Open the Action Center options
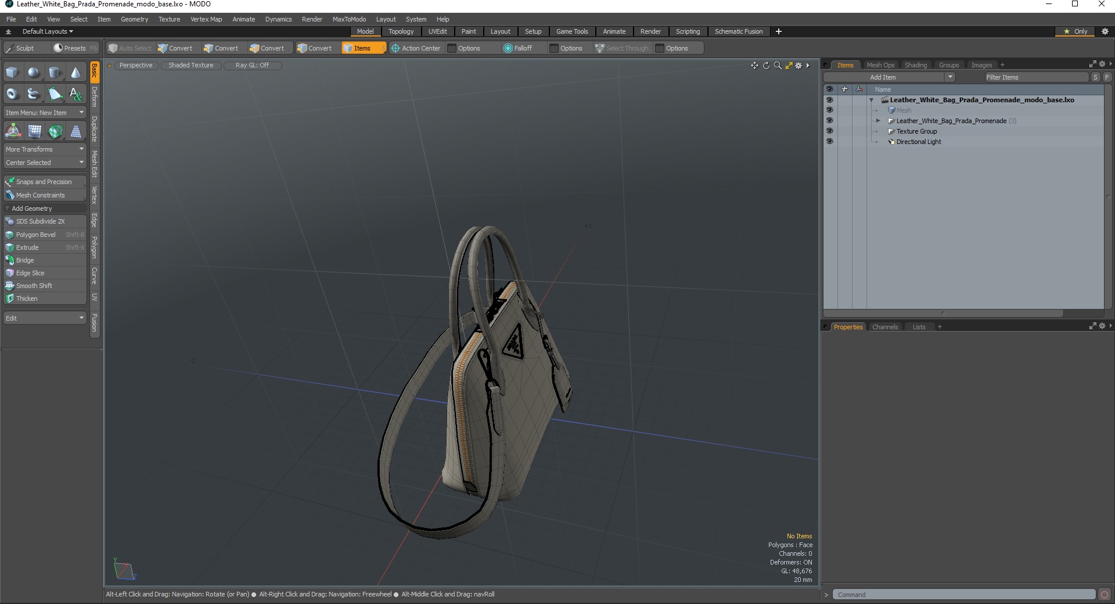 click(464, 48)
